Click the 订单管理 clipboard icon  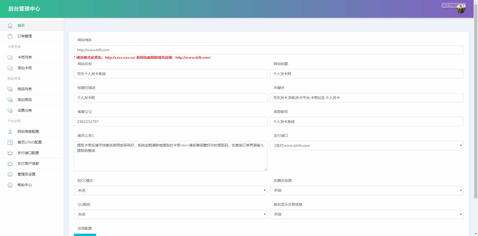(x=10, y=36)
